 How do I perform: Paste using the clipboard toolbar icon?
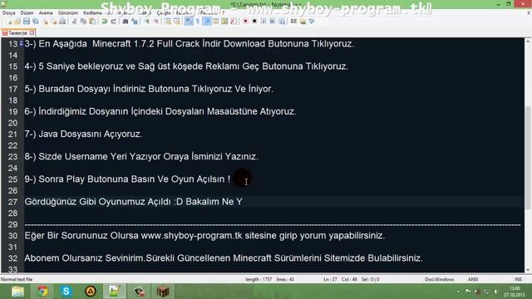[92, 22]
